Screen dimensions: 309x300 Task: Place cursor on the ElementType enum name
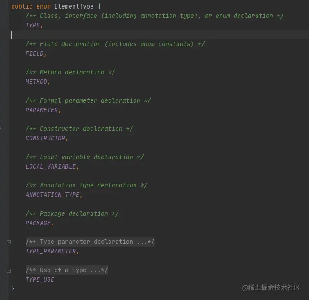click(x=74, y=7)
